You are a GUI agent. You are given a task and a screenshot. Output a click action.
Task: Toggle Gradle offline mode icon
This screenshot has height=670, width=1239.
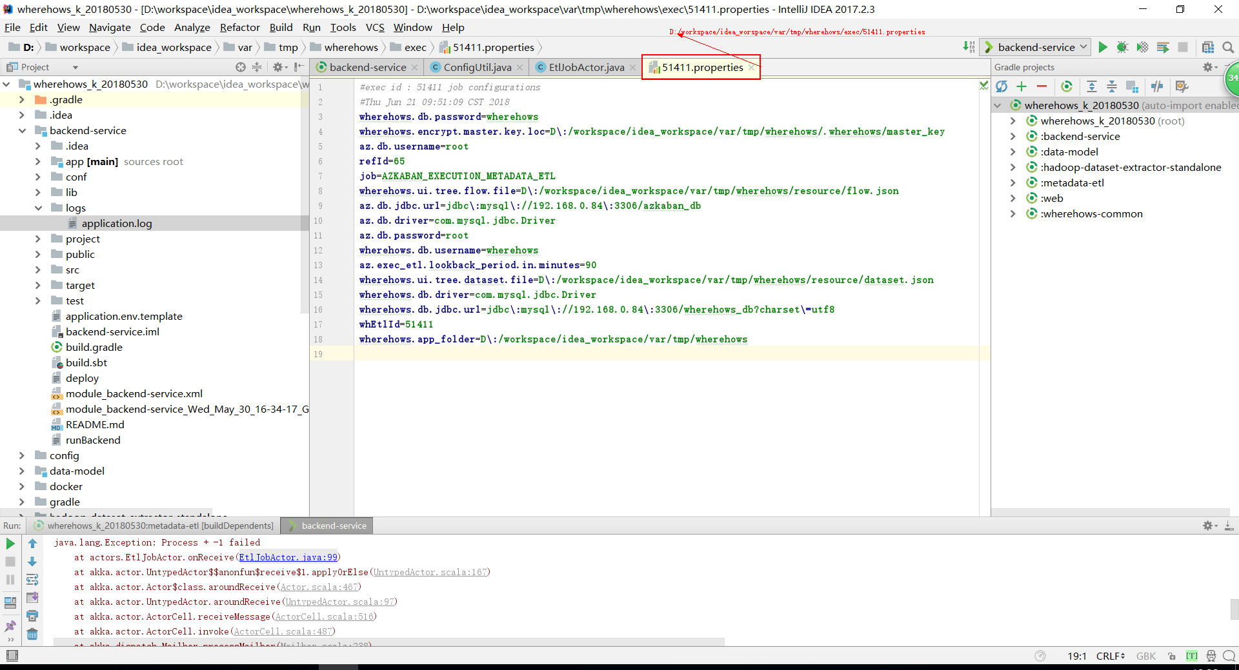coord(1157,86)
